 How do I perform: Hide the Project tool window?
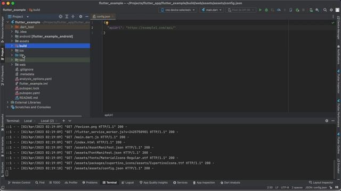87,16
